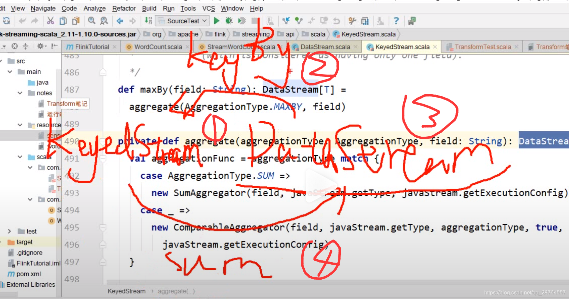Screen dimensions: 569x299
Task: Switch to the TransformTest.scala tab
Action: coord(483,47)
